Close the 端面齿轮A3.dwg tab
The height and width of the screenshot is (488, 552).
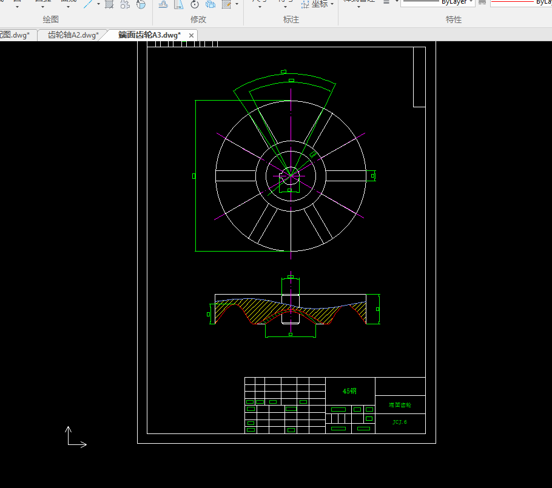(x=192, y=36)
